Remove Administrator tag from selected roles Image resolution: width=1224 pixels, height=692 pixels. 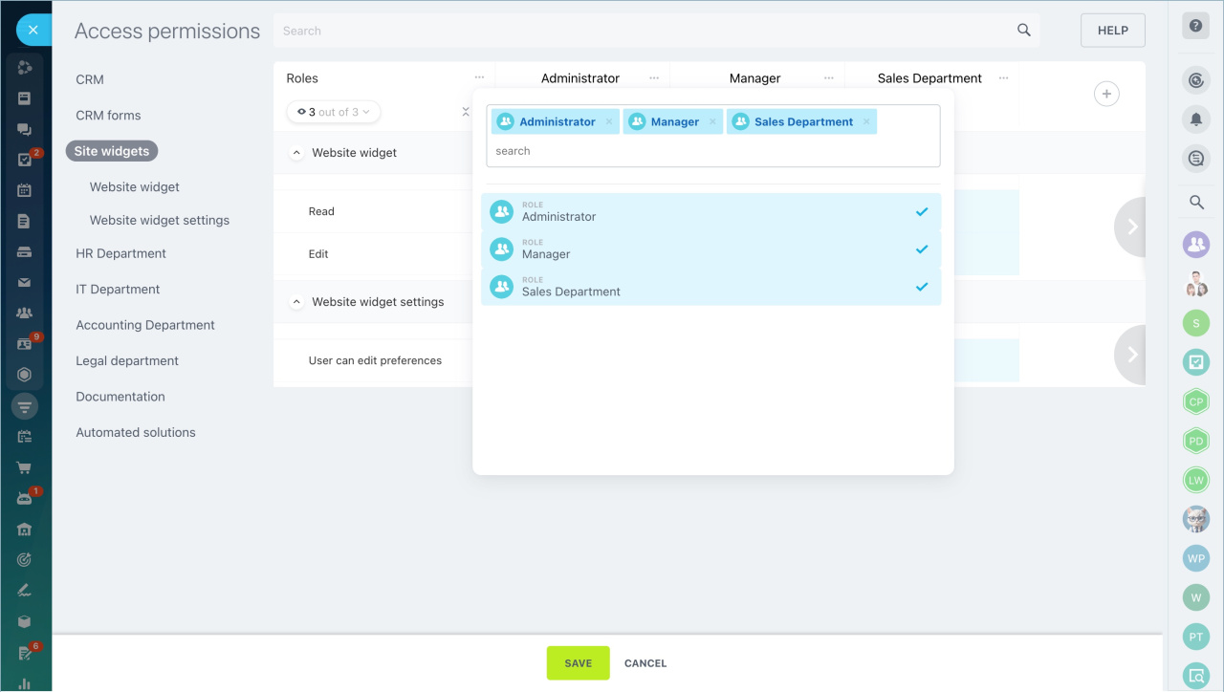click(609, 122)
